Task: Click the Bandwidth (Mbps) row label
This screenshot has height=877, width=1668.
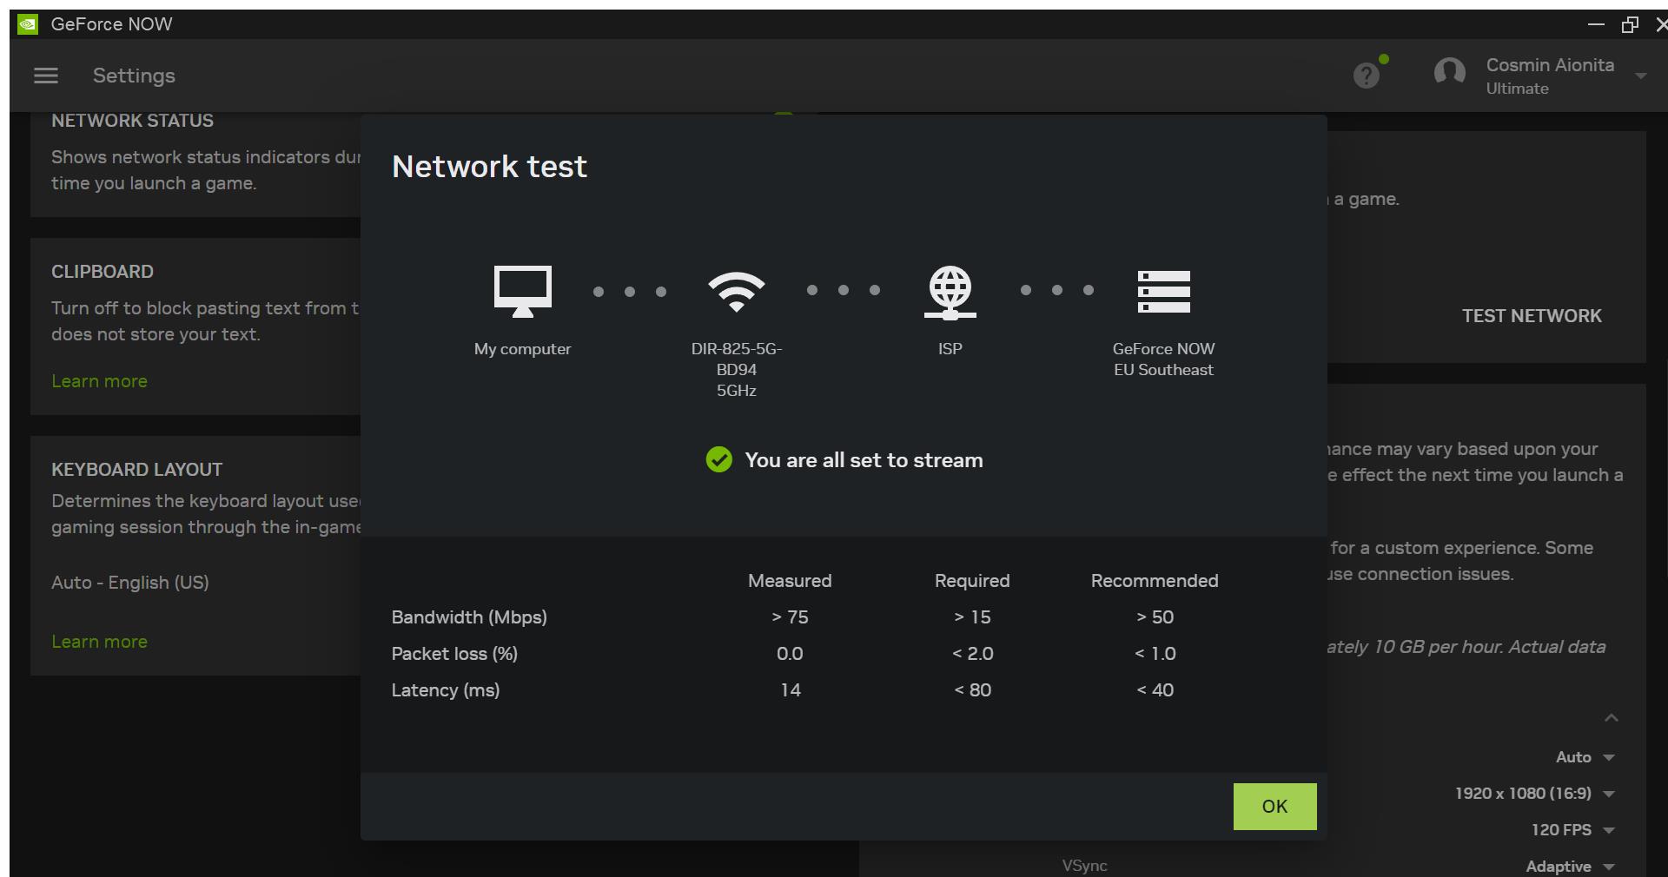Action: pyautogui.click(x=469, y=617)
